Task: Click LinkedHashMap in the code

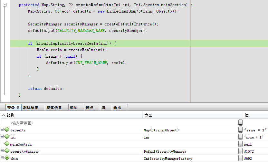Action: (121, 11)
